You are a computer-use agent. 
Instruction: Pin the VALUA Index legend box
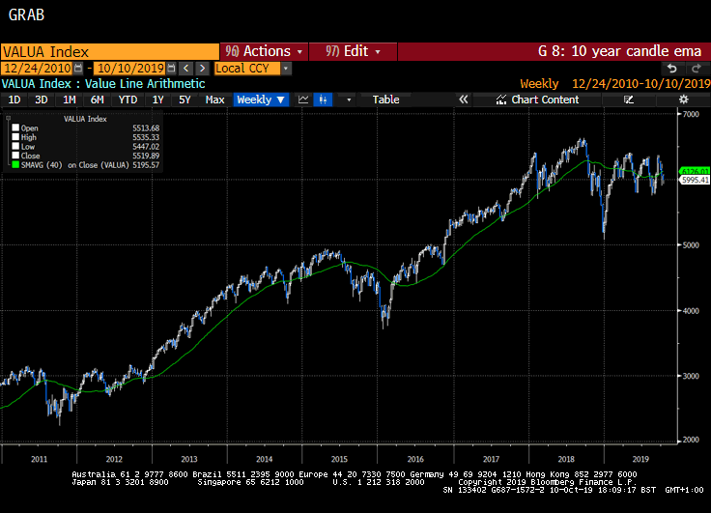pos(8,119)
